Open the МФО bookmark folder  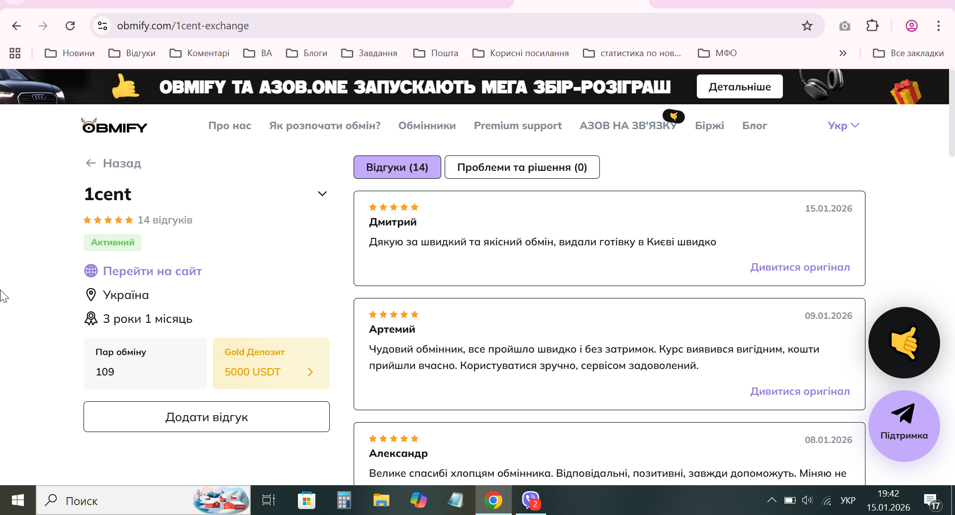click(x=717, y=53)
